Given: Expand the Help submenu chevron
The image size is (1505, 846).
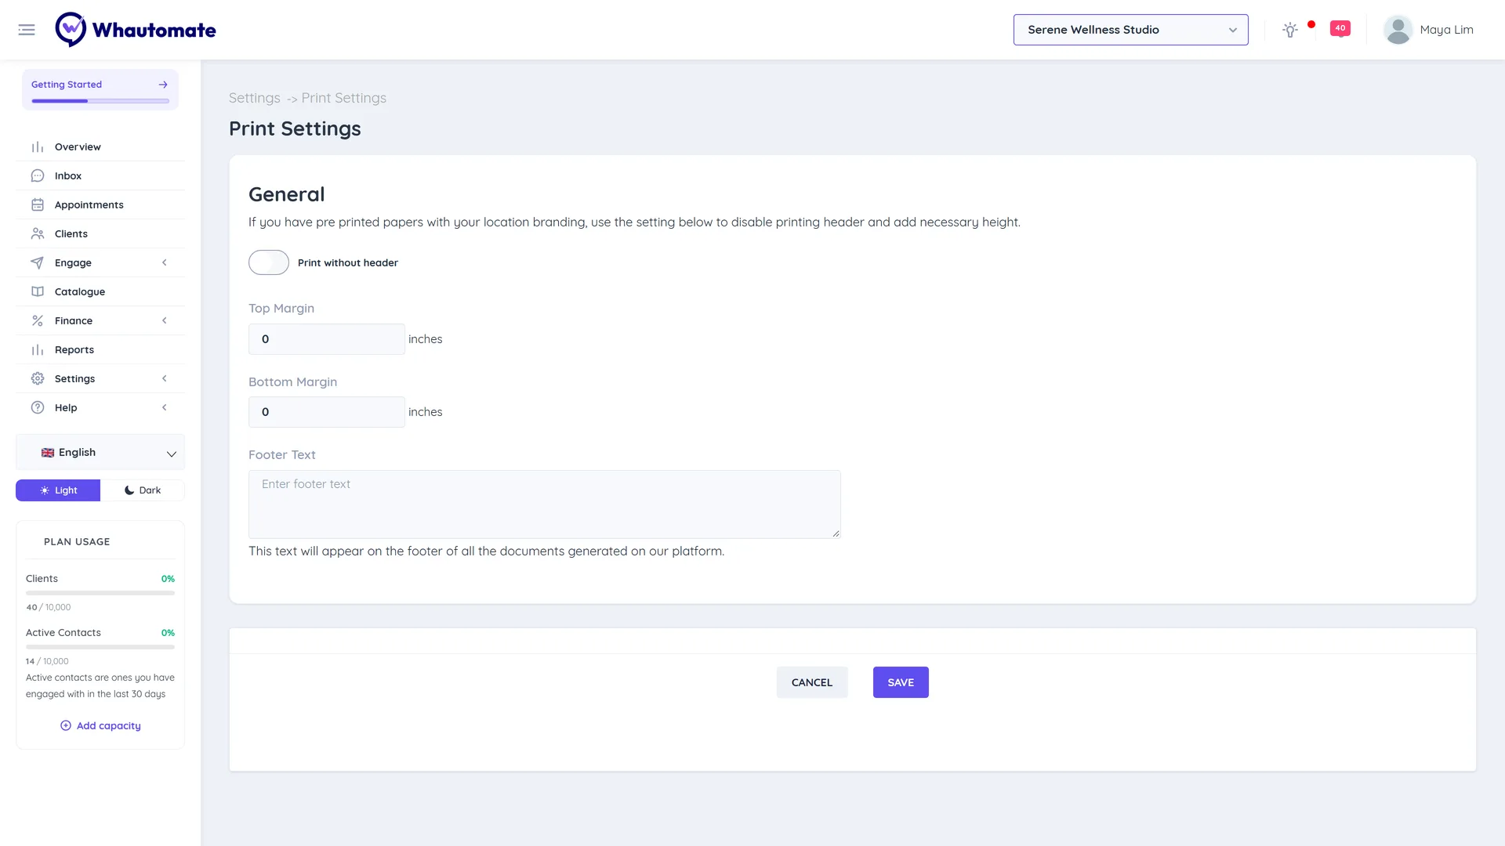Looking at the screenshot, I should (165, 408).
